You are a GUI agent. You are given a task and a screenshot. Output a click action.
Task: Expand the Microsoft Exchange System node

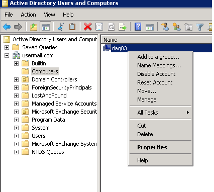point(16,144)
